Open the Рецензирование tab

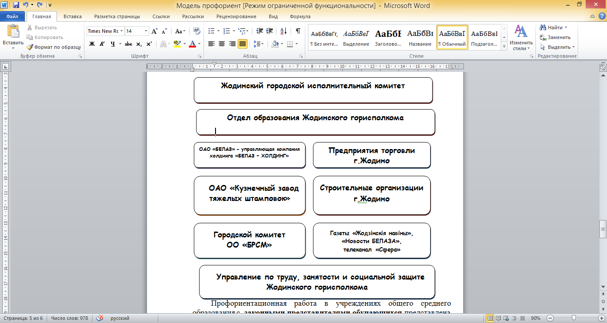[x=236, y=16]
